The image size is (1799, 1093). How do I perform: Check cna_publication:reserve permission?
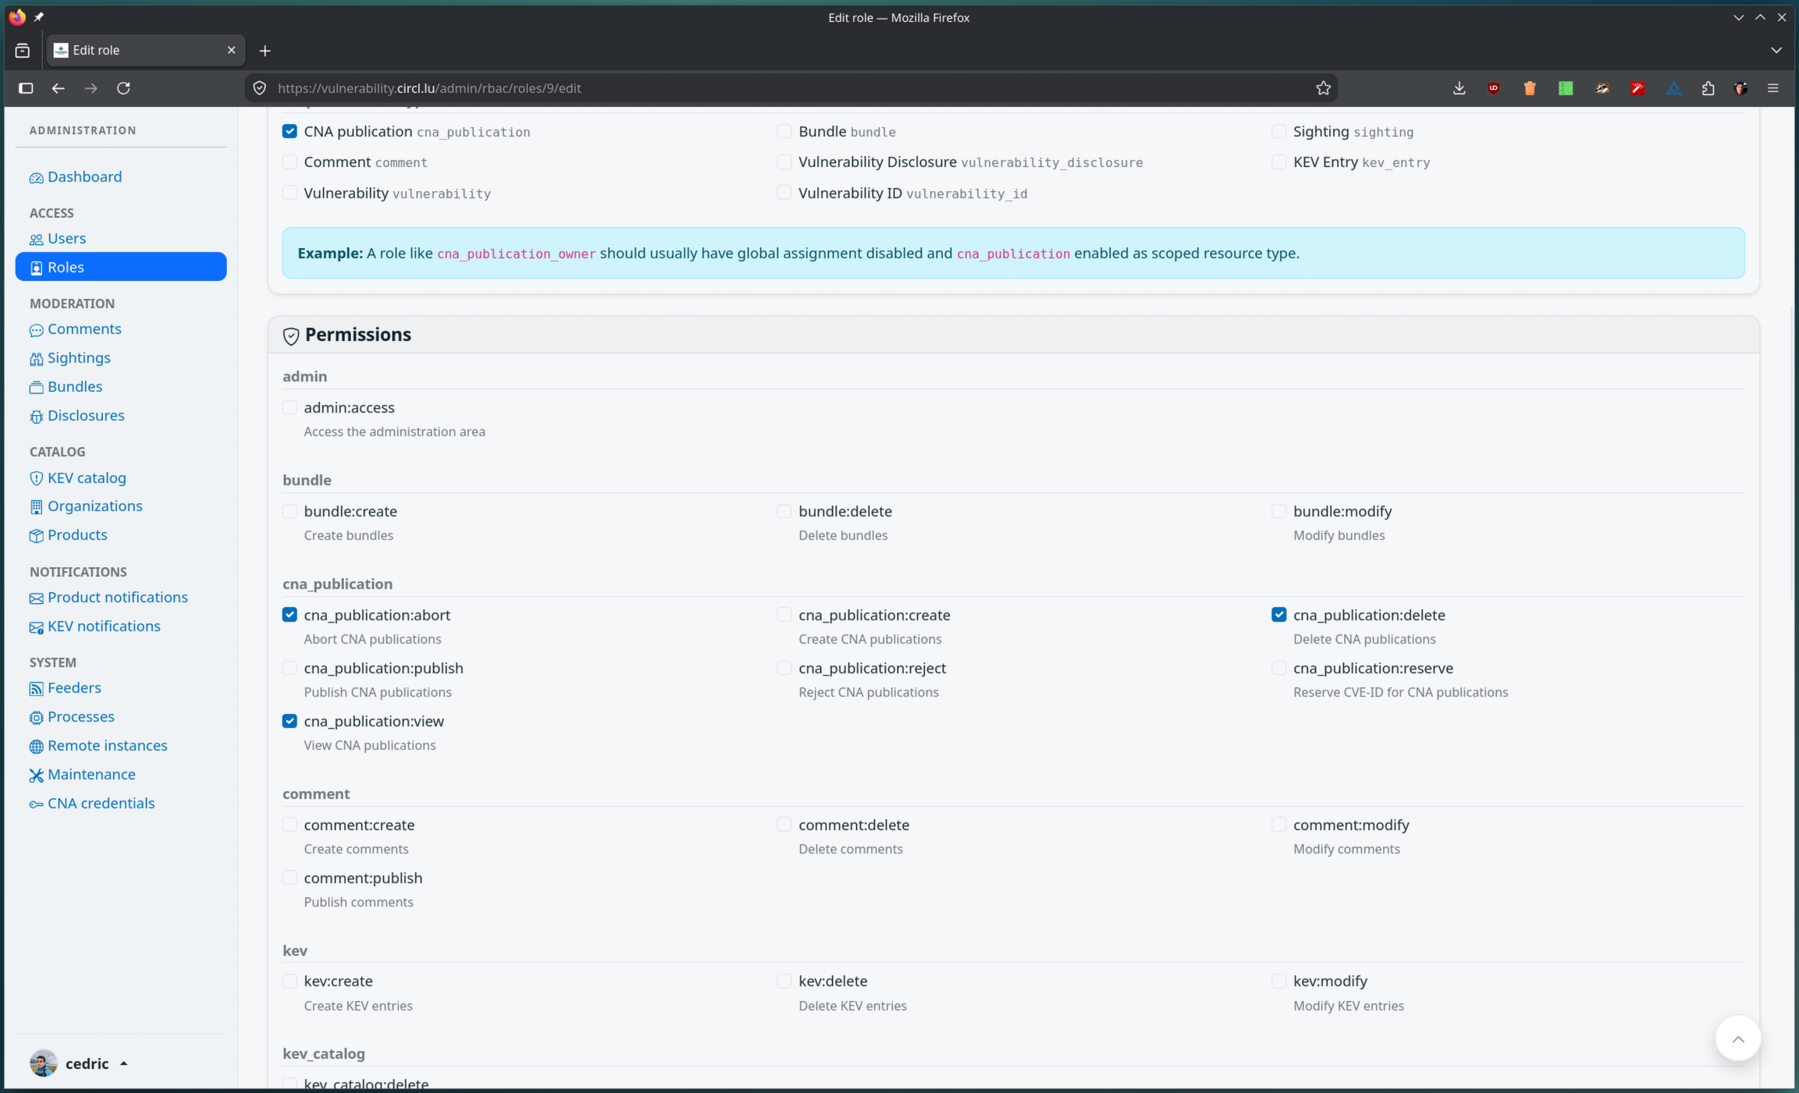coord(1278,668)
